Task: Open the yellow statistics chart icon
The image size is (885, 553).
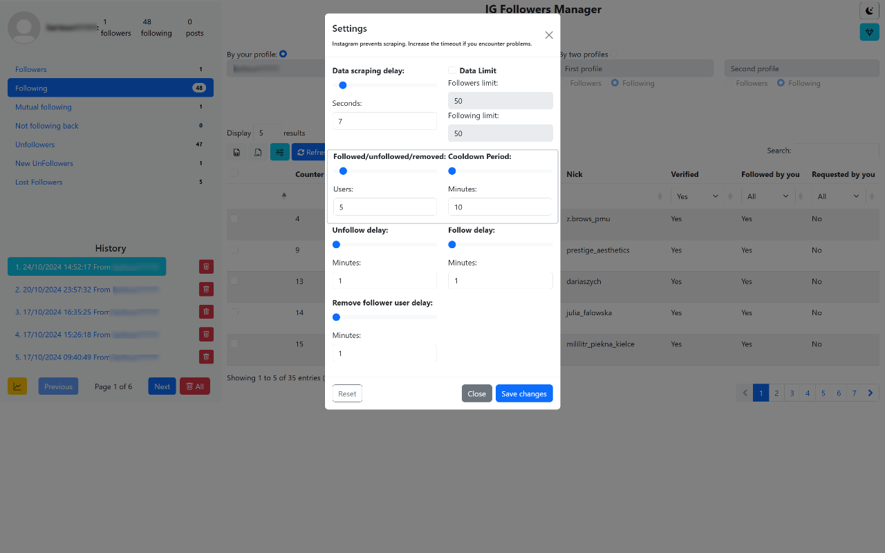Action: tap(17, 386)
